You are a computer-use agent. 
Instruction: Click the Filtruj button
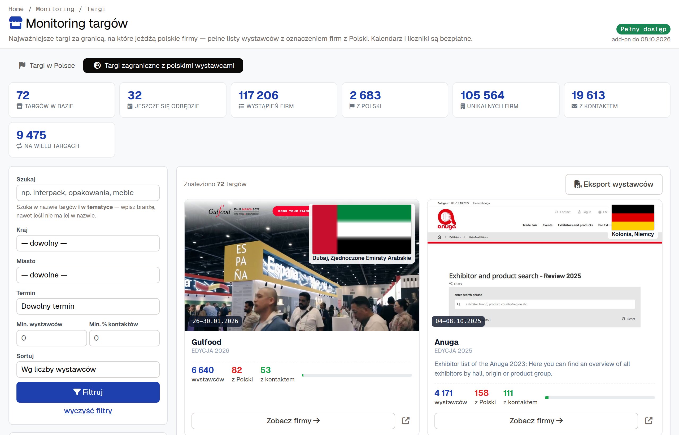88,392
